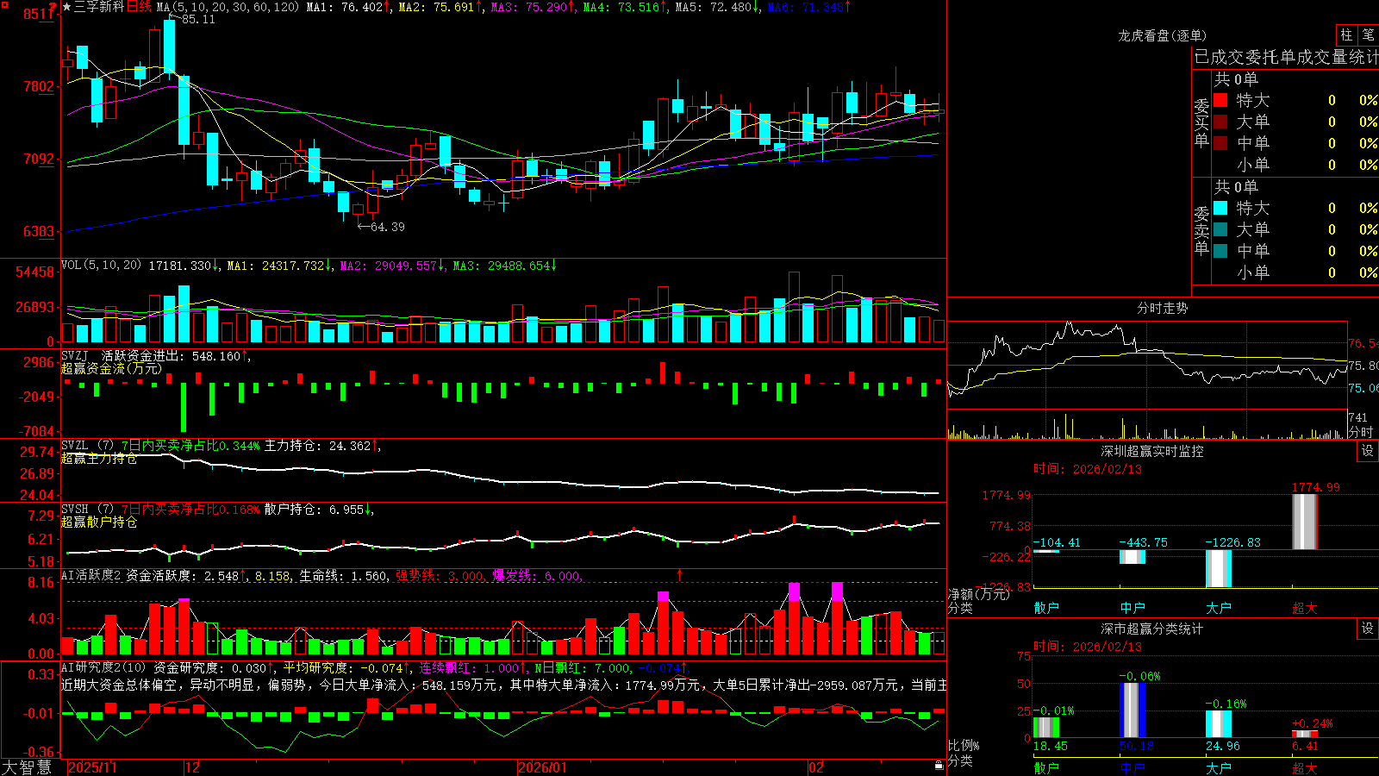The image size is (1379, 776).
Task: Click the blue 中户 50.18 bar in classification stats
Action: click(1133, 710)
